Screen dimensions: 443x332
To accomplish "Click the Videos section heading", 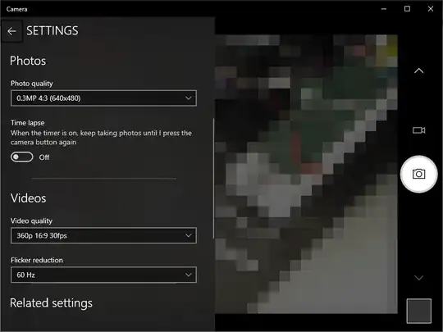I will [x=28, y=198].
